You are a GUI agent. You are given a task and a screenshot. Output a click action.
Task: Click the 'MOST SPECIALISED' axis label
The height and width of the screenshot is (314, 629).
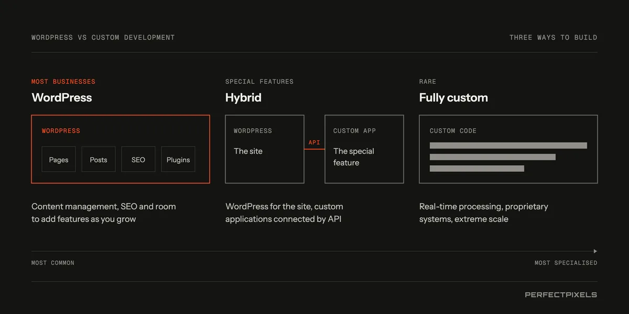click(x=566, y=263)
